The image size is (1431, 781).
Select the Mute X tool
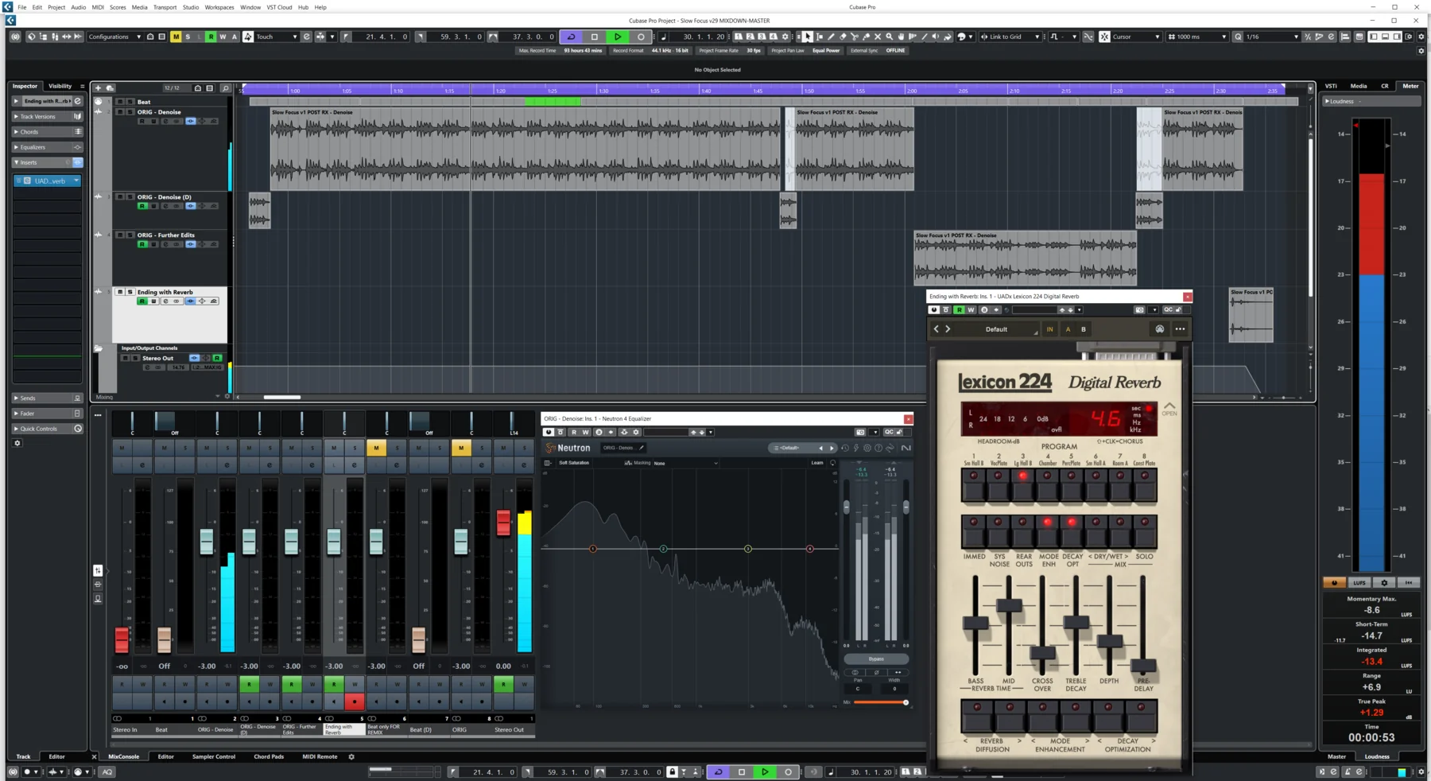click(x=878, y=37)
